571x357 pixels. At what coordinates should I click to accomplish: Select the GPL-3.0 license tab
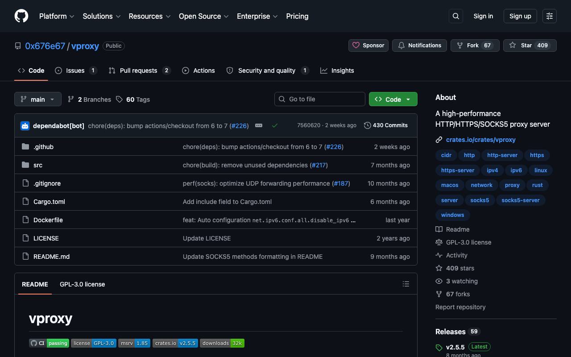coord(83,284)
